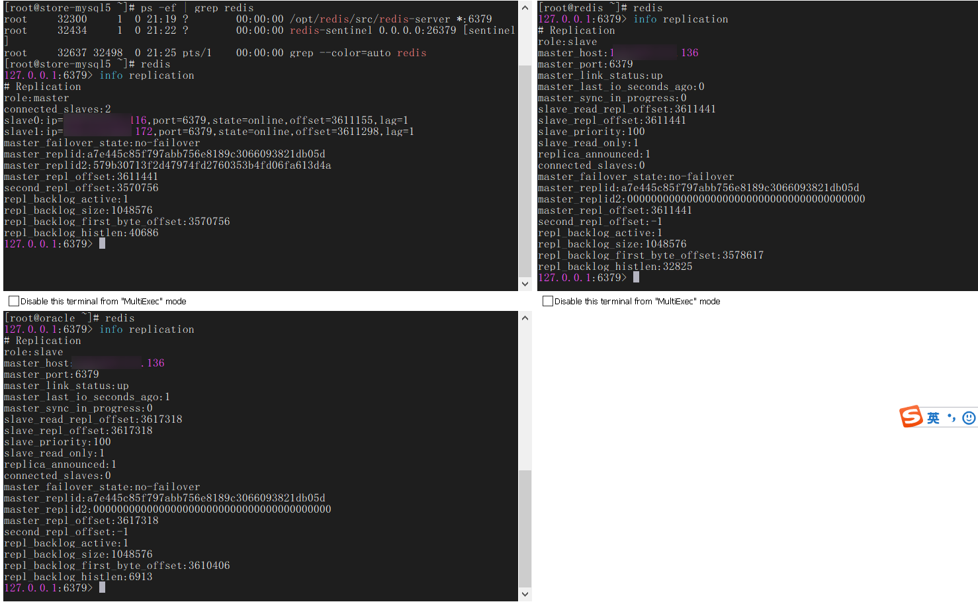Click scroll-up arrow of store-mysql5 terminal
Screen dimensions: 978x602
(525, 7)
